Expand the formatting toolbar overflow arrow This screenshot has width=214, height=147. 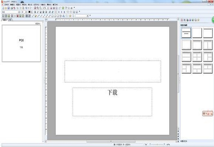coord(79,11)
